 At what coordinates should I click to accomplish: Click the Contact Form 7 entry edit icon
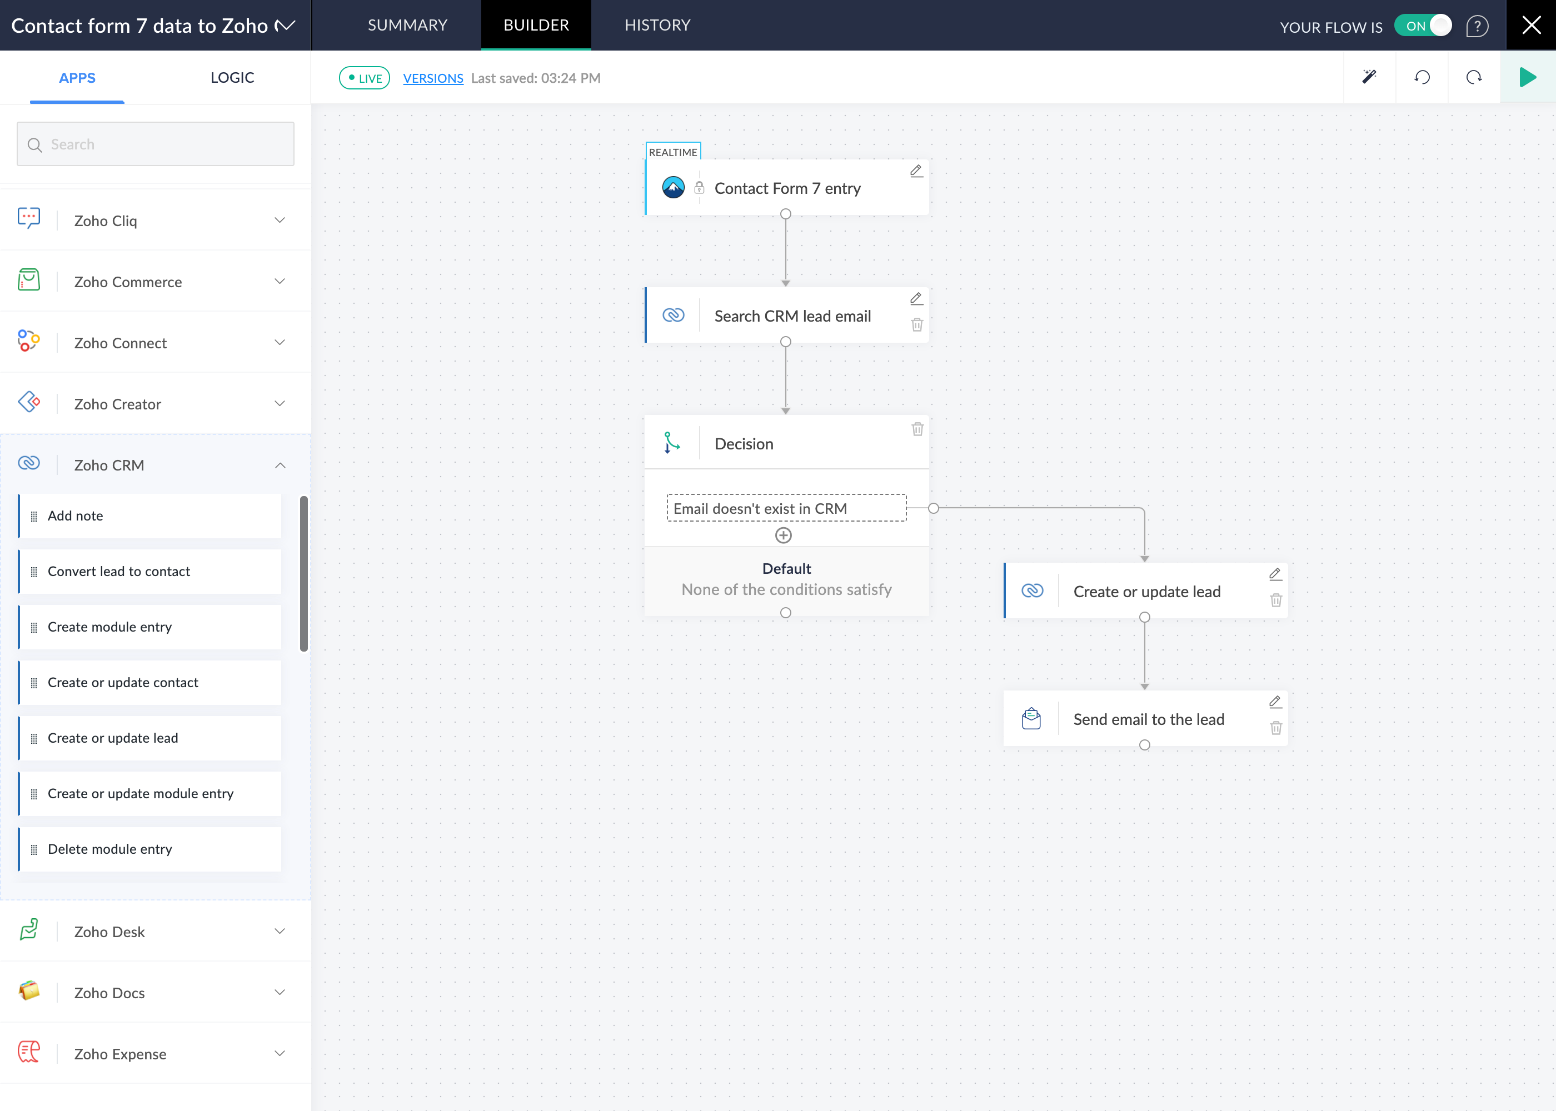(915, 171)
